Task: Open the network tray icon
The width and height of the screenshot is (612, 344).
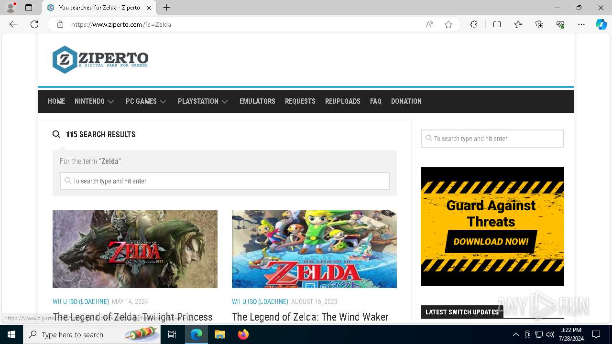Action: (x=539, y=334)
